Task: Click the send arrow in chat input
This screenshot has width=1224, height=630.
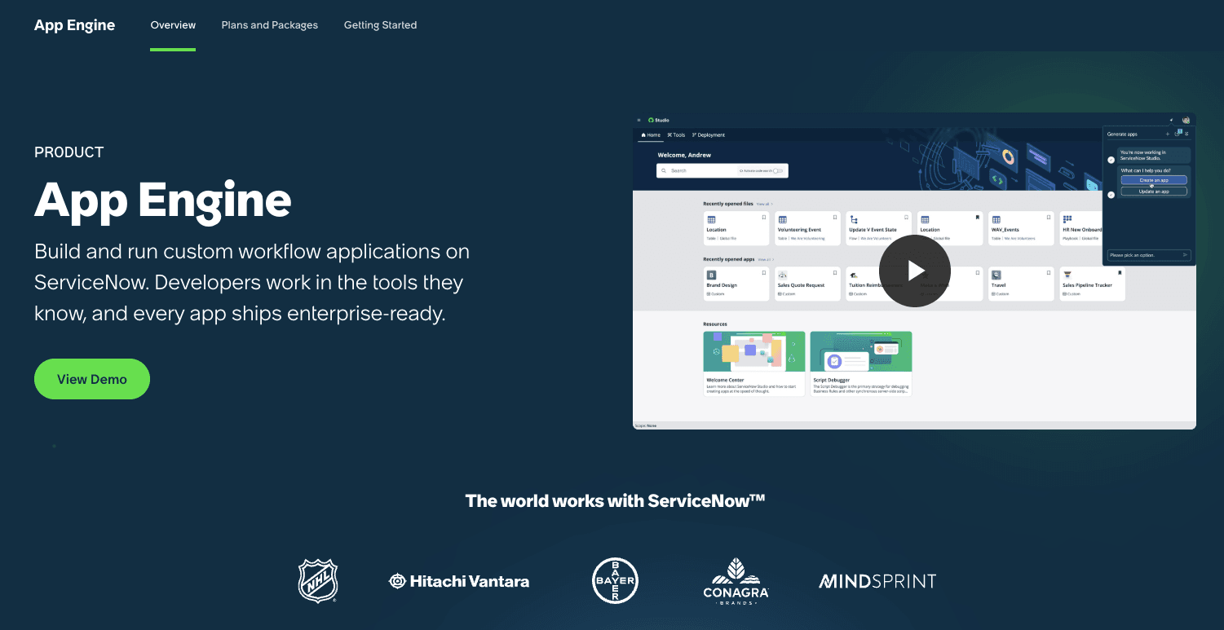Action: click(x=1185, y=255)
